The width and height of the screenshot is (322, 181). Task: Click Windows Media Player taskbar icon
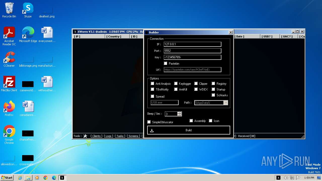click(37, 178)
